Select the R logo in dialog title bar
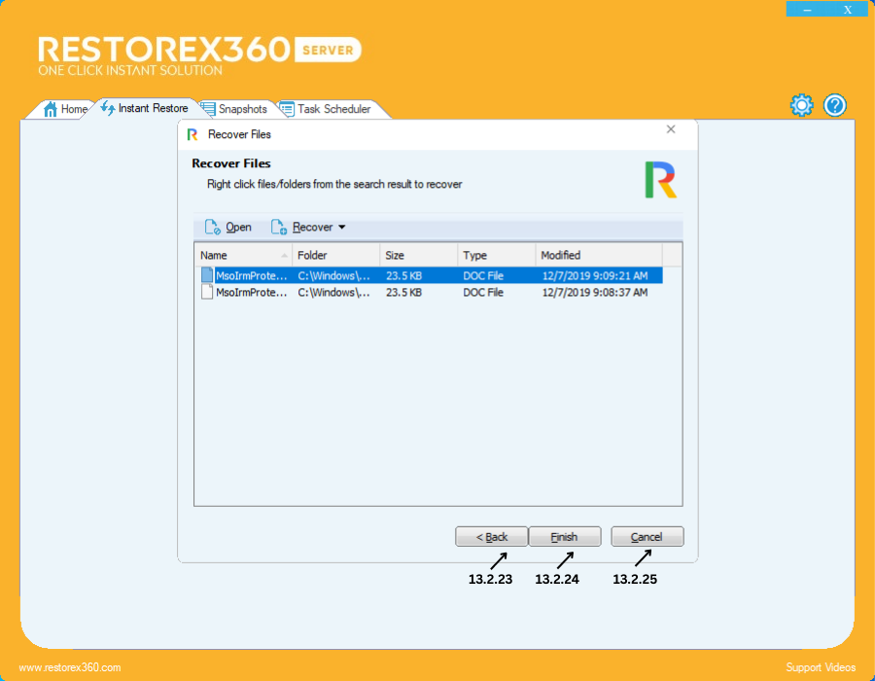Image resolution: width=875 pixels, height=681 pixels. click(x=192, y=134)
